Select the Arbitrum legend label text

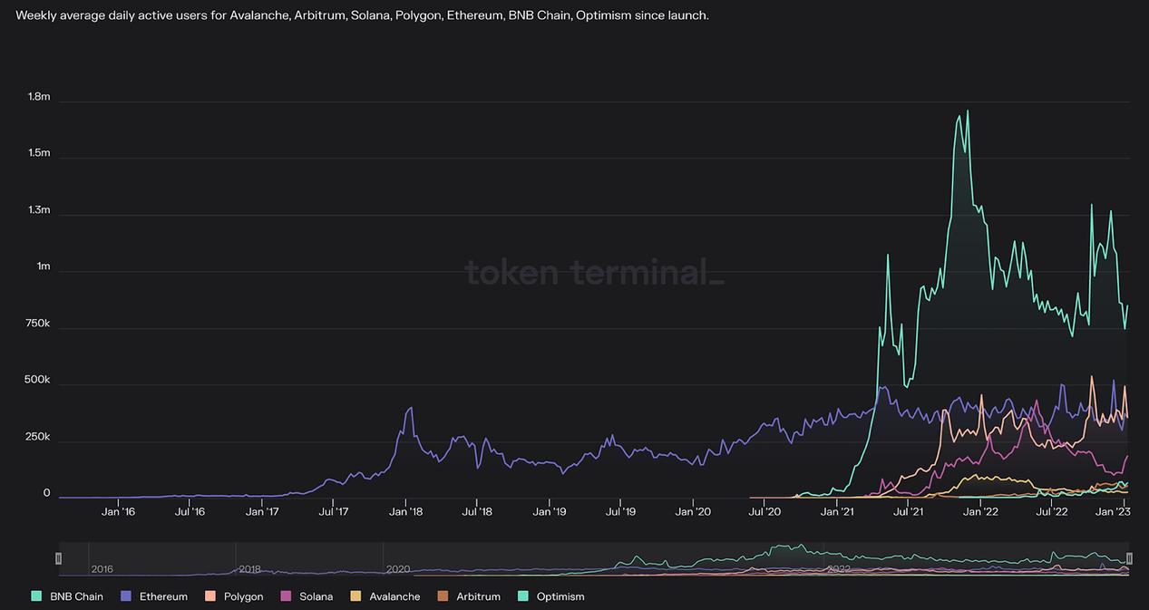(x=478, y=596)
